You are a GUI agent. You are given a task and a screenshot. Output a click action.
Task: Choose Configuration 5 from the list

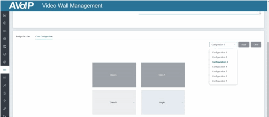[x=219, y=71]
